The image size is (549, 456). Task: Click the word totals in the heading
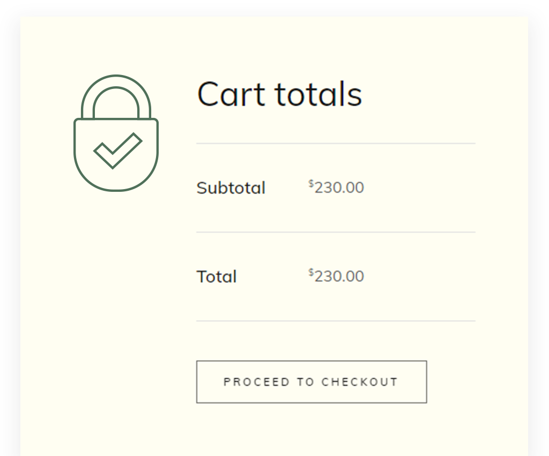tap(318, 94)
